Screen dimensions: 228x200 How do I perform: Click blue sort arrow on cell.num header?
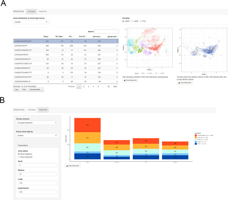[101, 37]
